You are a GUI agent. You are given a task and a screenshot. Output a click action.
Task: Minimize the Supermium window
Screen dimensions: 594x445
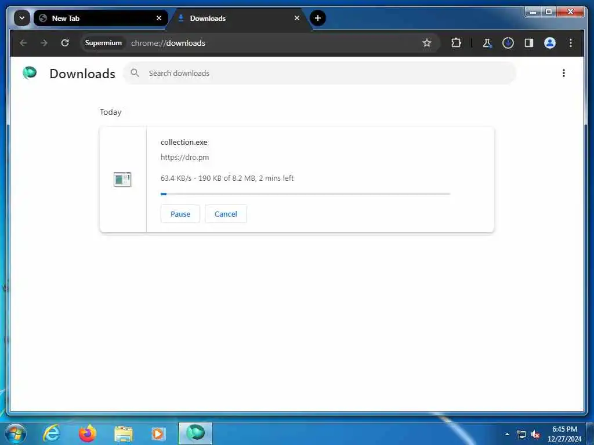(533, 12)
